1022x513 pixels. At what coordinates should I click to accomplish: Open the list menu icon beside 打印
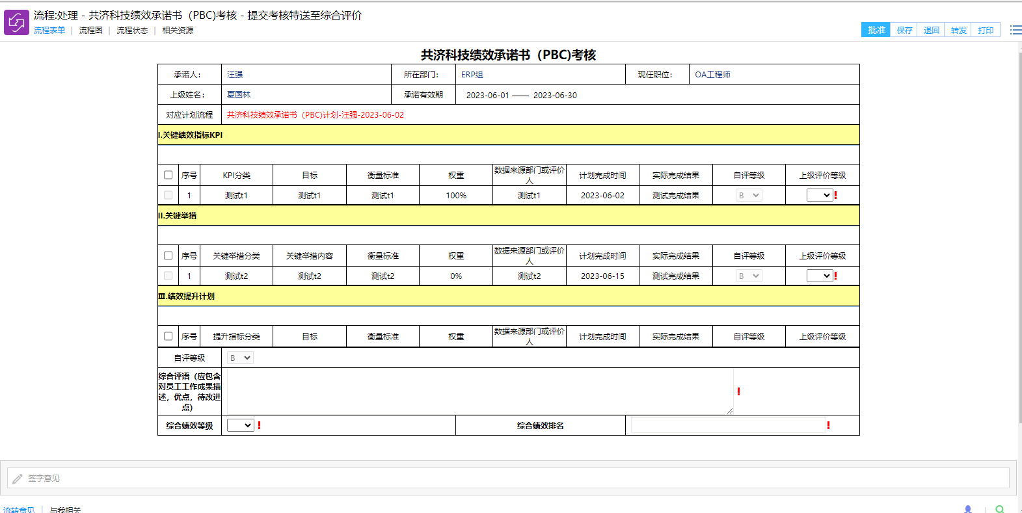pos(1015,30)
